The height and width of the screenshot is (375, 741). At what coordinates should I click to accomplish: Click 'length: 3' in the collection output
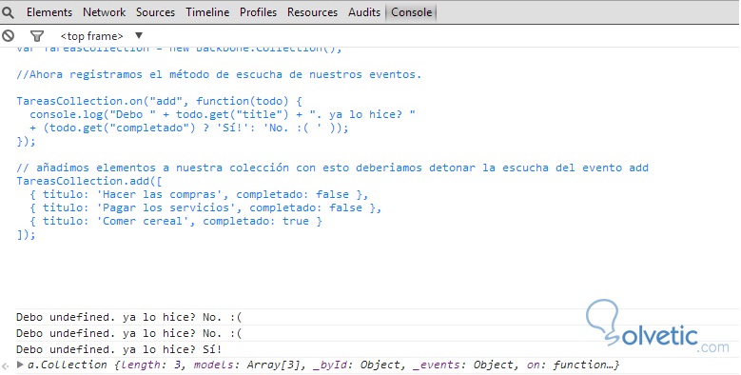(x=150, y=365)
